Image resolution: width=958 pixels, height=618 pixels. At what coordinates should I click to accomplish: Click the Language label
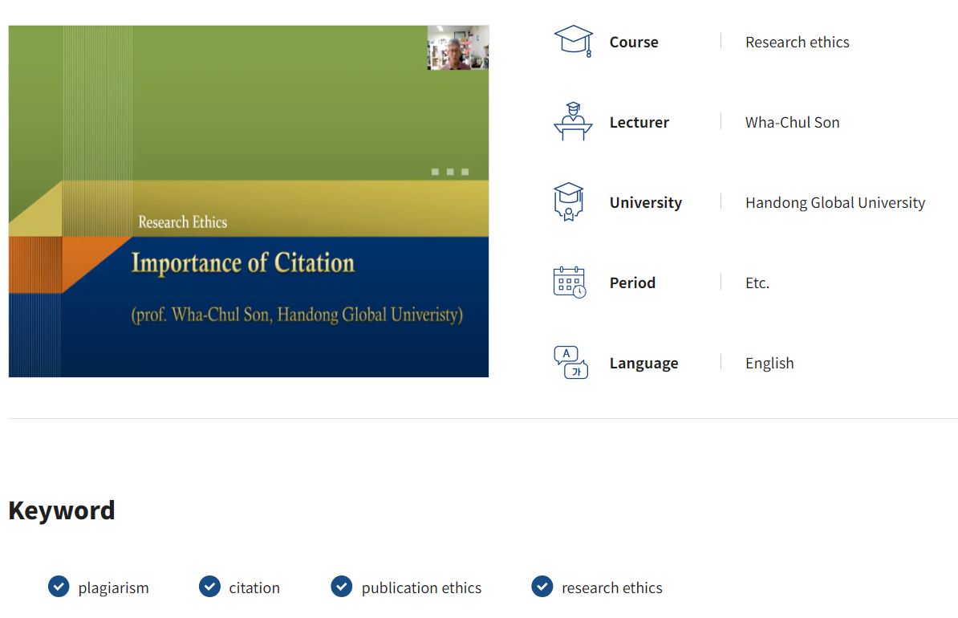coord(644,363)
